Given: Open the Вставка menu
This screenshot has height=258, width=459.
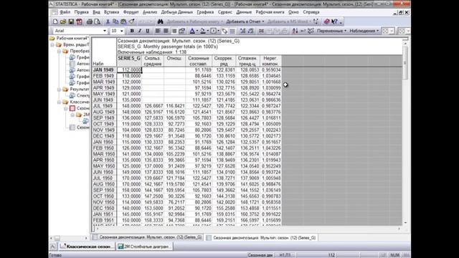Looking at the screenshot, I should pos(111,12).
